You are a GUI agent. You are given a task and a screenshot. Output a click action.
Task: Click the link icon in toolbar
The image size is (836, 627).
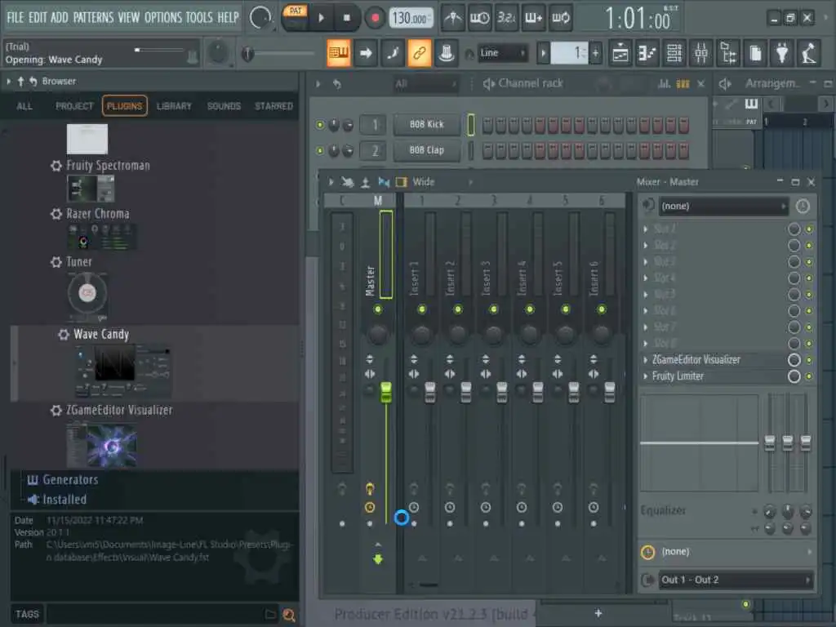[420, 53]
